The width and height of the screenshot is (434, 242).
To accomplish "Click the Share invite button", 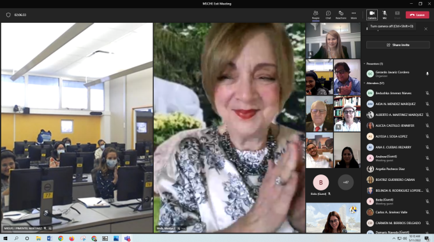I will 398,45.
